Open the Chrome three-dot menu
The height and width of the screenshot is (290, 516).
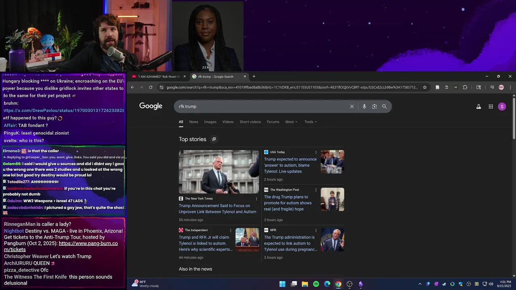[510, 87]
